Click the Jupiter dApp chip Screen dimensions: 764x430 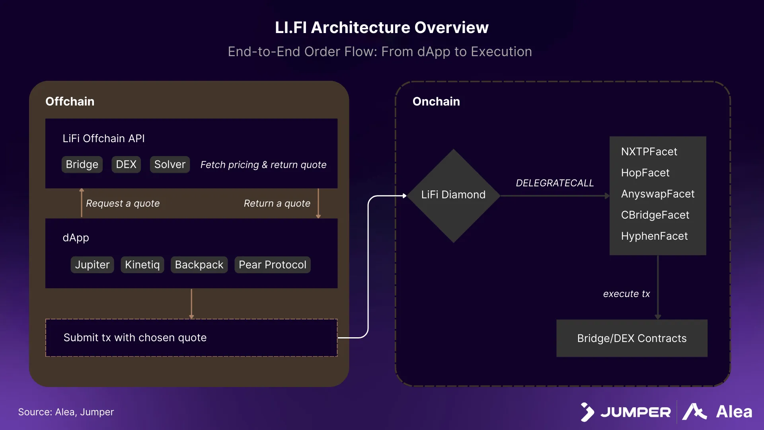[x=92, y=265]
